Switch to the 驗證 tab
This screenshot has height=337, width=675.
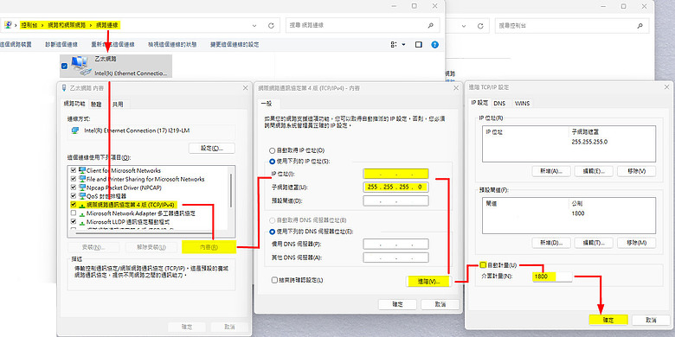coord(96,105)
